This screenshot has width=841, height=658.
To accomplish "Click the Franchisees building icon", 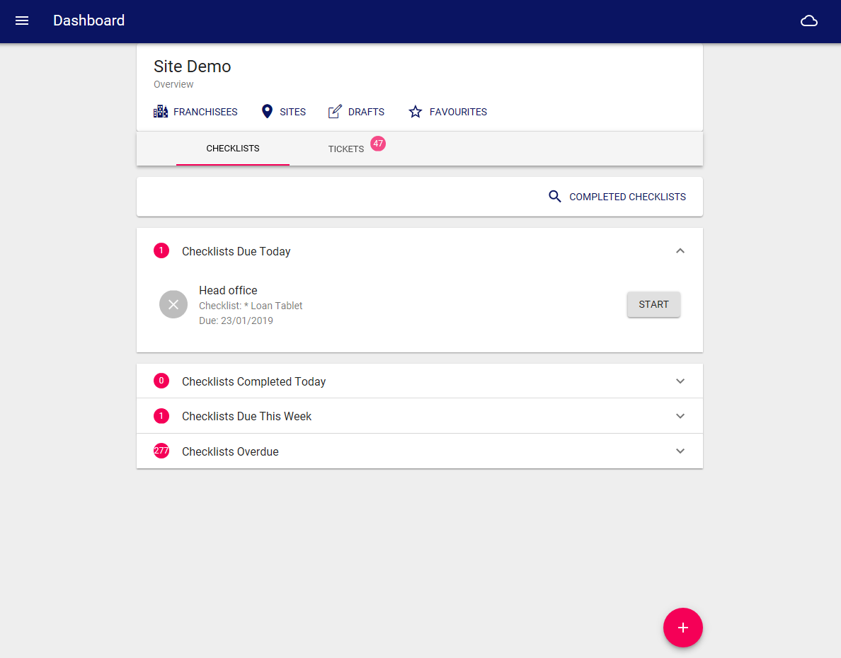I will [x=161, y=112].
